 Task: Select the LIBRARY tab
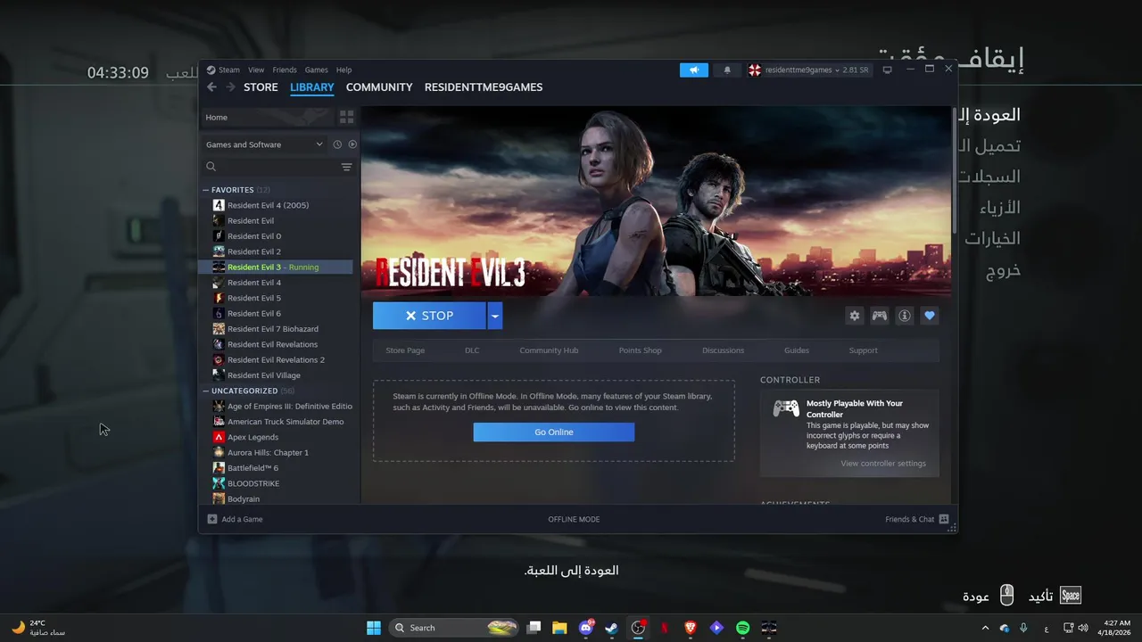click(312, 87)
